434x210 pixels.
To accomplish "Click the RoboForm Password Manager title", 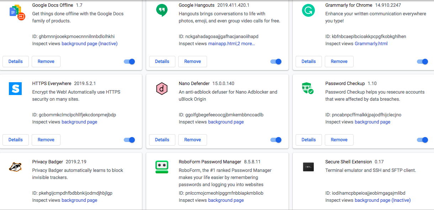I will click(210, 162).
